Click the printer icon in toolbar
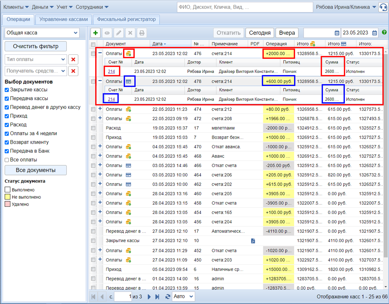389x304 pixels. coord(141,33)
